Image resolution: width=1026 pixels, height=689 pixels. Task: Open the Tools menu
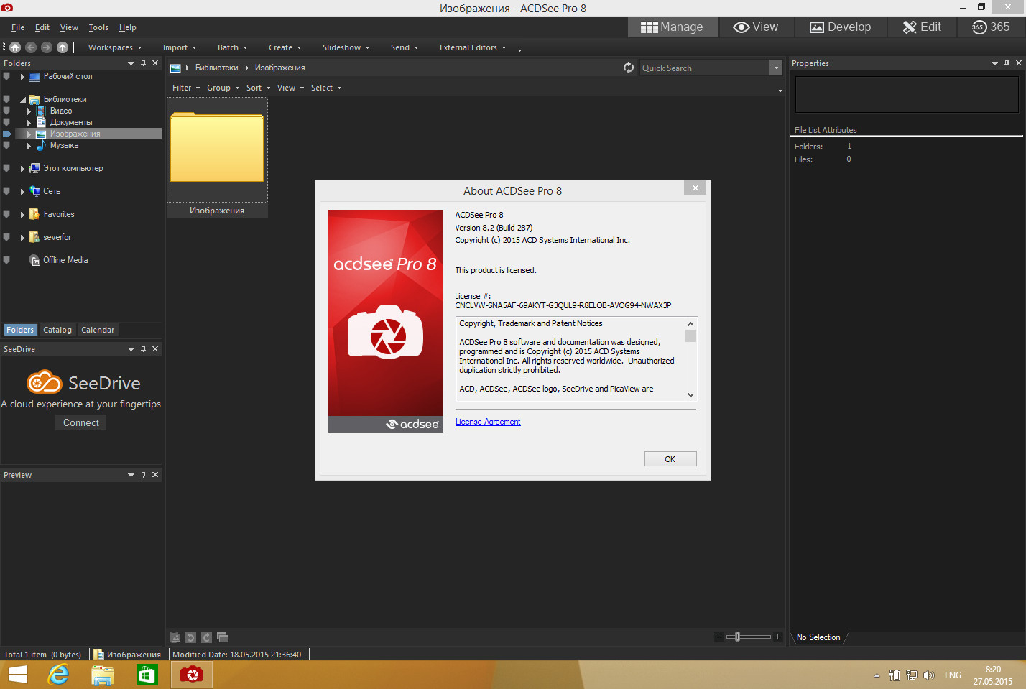click(x=98, y=27)
